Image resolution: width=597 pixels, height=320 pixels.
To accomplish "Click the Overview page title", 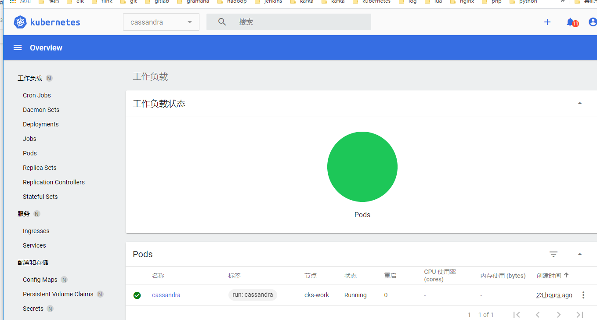I will (x=46, y=47).
